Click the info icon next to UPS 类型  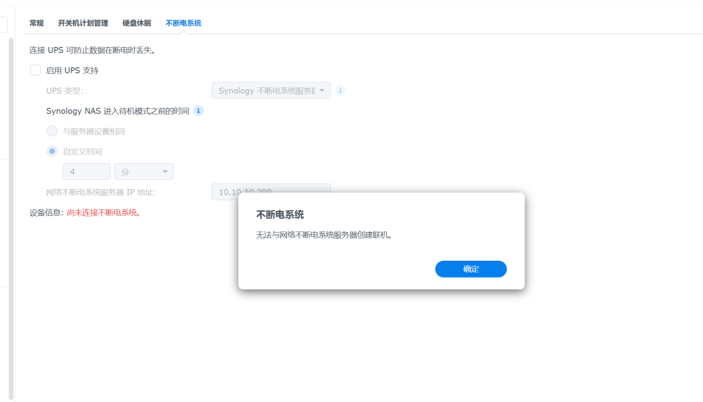coord(340,91)
